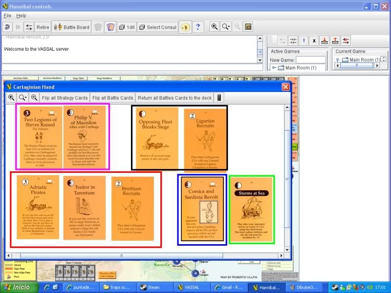Click Flip all Battle Cards
This screenshot has height=293, width=391.
tap(113, 98)
